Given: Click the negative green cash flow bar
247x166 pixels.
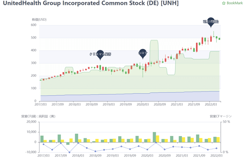Looking at the screenshot, I should [x=68, y=144].
